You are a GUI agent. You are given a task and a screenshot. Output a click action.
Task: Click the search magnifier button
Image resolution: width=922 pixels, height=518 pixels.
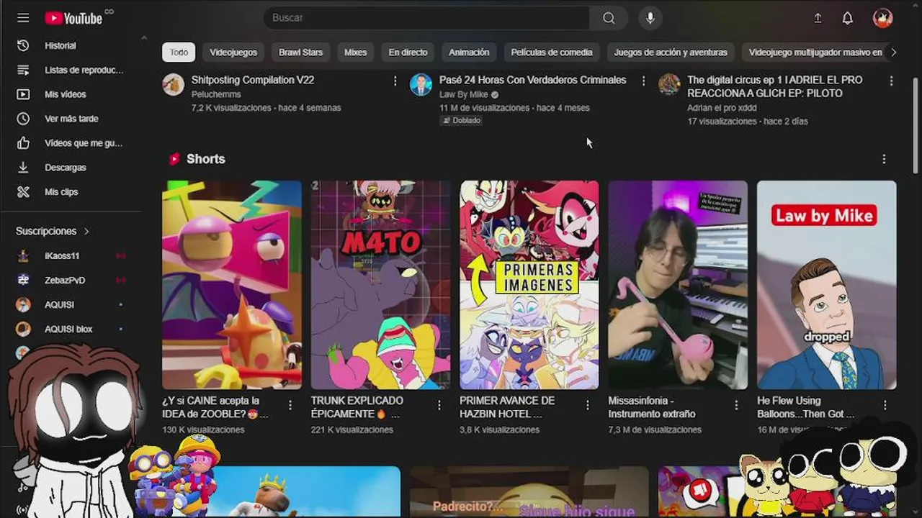pos(609,18)
